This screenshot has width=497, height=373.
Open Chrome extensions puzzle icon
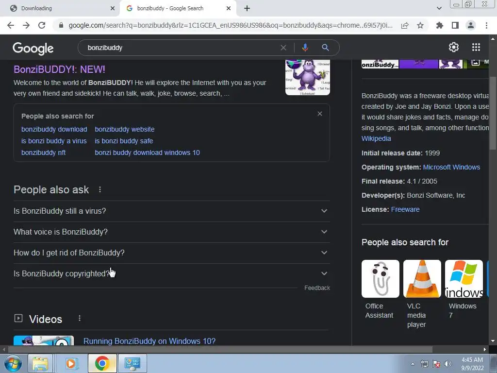click(440, 25)
